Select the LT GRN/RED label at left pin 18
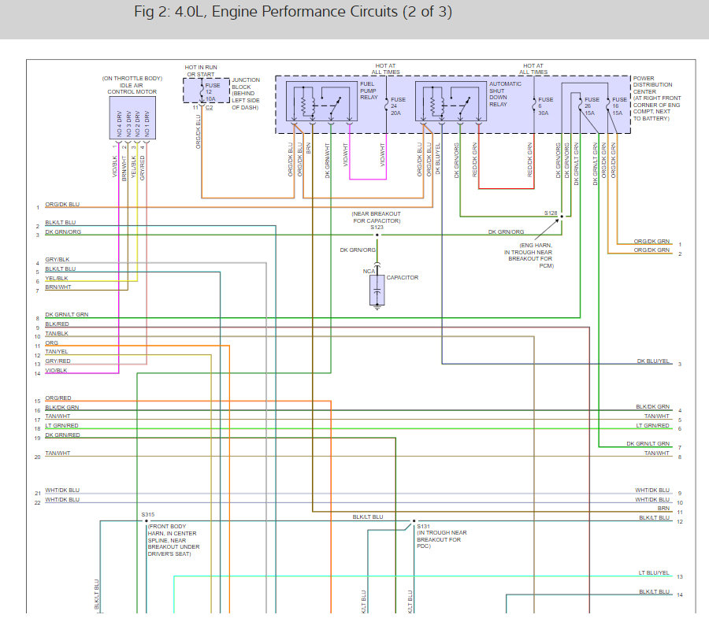This screenshot has height=622, width=709. point(61,426)
